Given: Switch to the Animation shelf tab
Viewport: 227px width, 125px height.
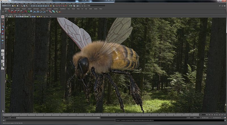Looking at the screenshot, I should point(43,9).
